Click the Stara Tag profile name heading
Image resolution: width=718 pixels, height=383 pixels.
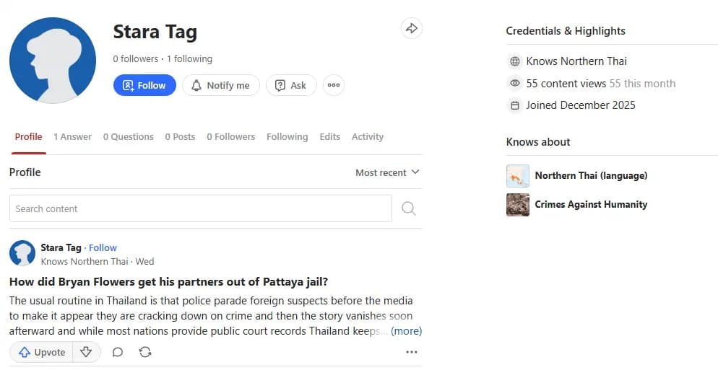click(155, 32)
